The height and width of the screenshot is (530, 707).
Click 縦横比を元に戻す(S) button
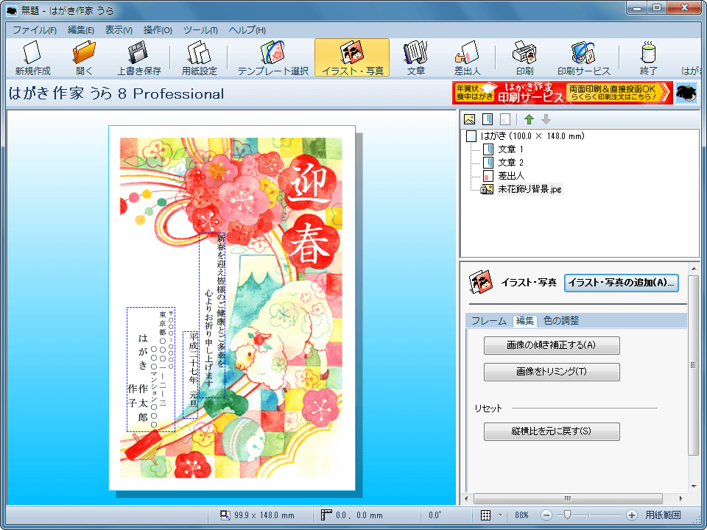[x=552, y=431]
